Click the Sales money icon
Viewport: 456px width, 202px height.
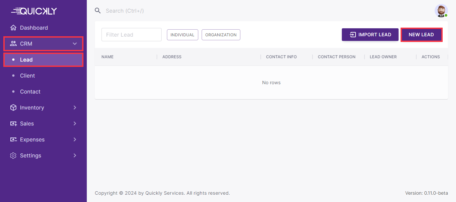(x=13, y=123)
